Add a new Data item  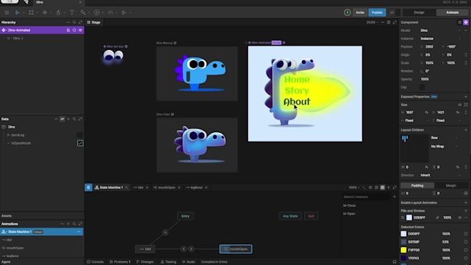click(x=68, y=119)
